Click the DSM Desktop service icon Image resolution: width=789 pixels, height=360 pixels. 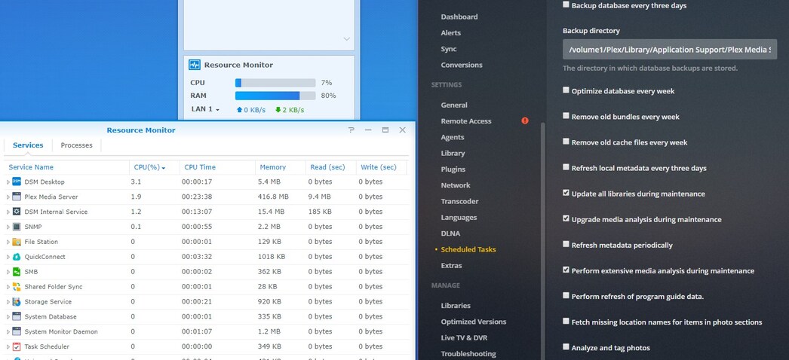pos(17,182)
